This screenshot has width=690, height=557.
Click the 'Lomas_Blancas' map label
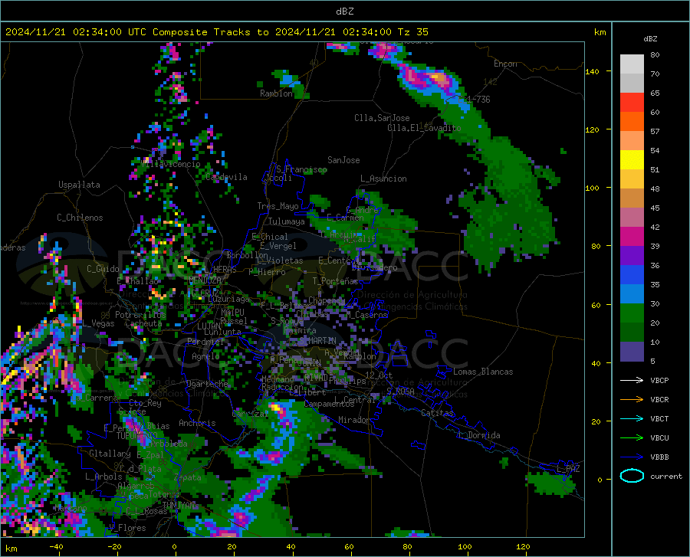[x=483, y=372]
